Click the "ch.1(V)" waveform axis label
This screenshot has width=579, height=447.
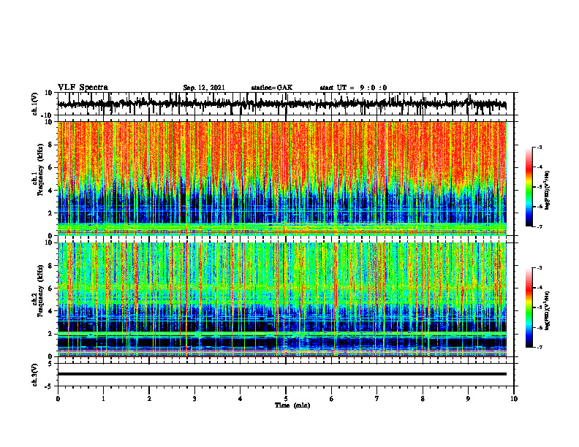(x=35, y=104)
